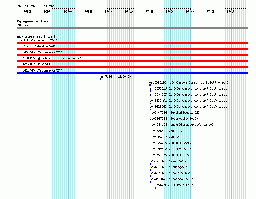This screenshot has height=199, width=256.
Task: Open nsv6256638 (Prakrithi2022) label
Action: (177, 185)
